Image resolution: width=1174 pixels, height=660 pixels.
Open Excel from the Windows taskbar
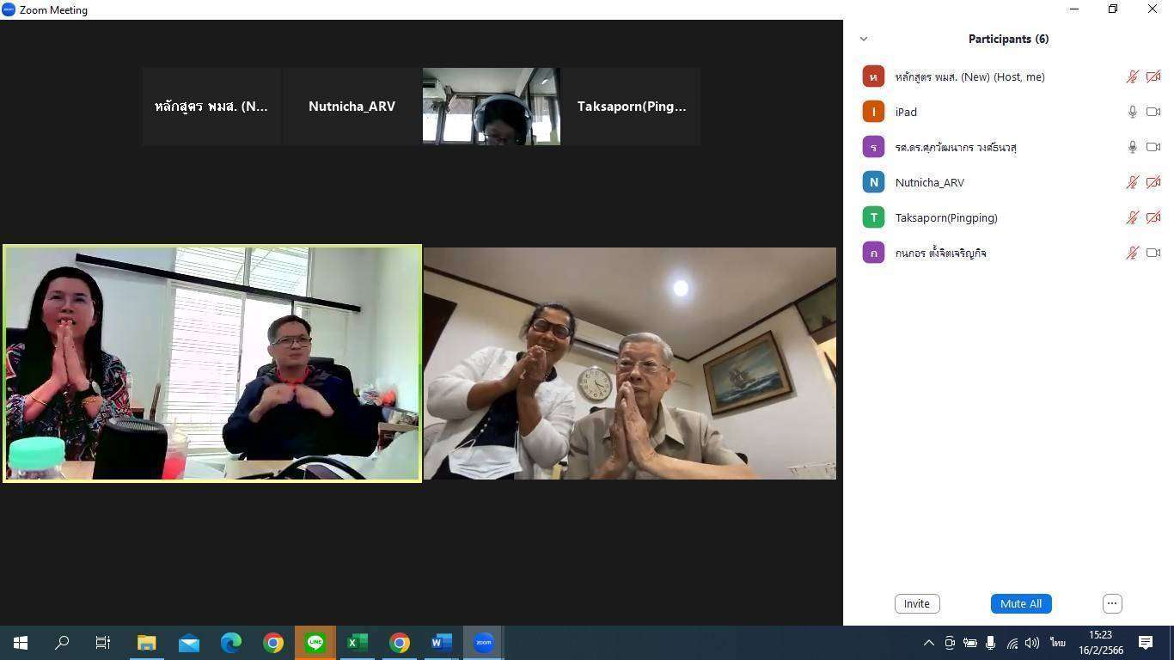coord(358,642)
